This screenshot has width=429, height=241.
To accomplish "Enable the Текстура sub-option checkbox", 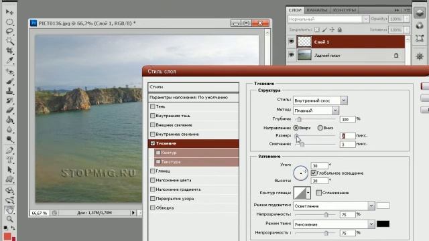I will pyautogui.click(x=158, y=162).
